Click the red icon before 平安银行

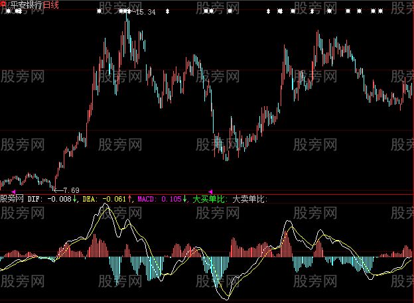point(3,4)
